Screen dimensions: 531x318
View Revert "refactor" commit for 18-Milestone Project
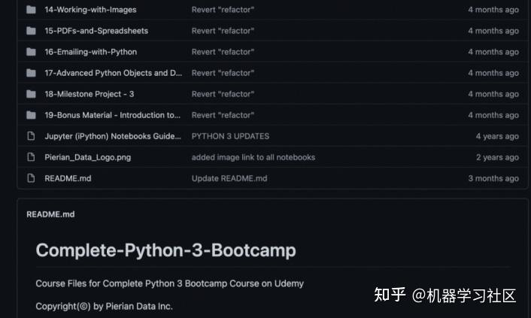point(223,94)
